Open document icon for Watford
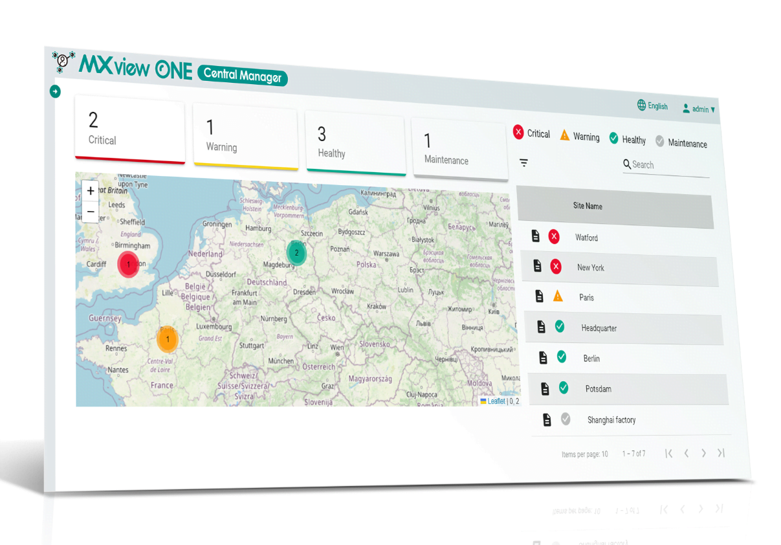 tap(535, 236)
